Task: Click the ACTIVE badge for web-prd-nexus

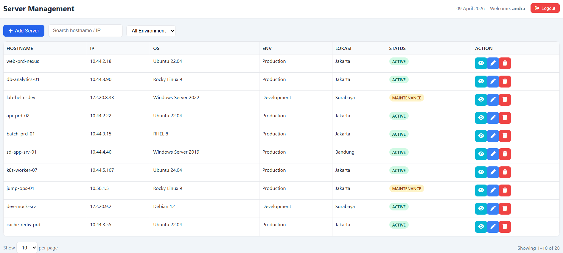Action: (x=399, y=62)
